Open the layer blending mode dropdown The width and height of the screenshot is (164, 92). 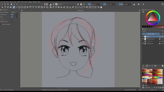(x=151, y=31)
